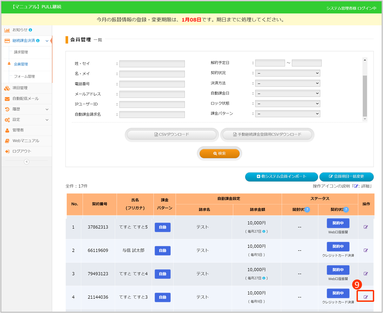Expand the 設定 sidebar menu

(x=47, y=120)
